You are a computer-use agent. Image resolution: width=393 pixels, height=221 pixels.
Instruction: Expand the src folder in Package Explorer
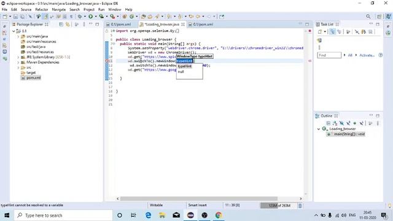18,68
